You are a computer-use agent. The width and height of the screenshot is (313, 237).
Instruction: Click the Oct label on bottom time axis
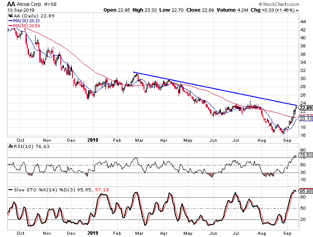pos(21,233)
